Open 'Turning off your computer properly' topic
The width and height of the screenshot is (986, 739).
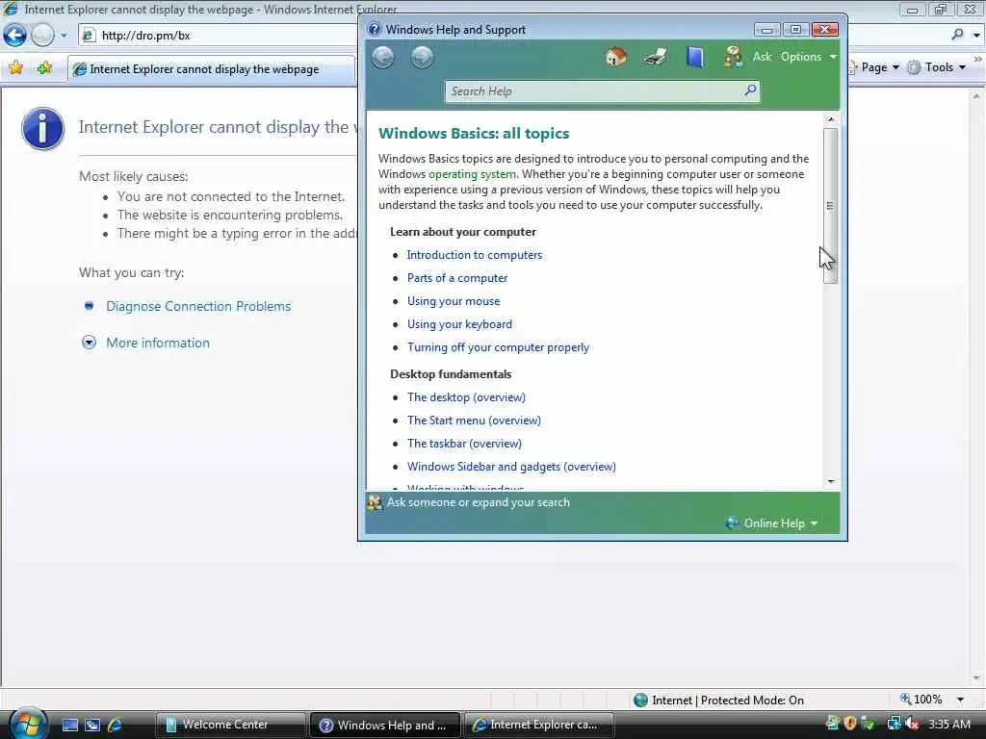click(498, 347)
